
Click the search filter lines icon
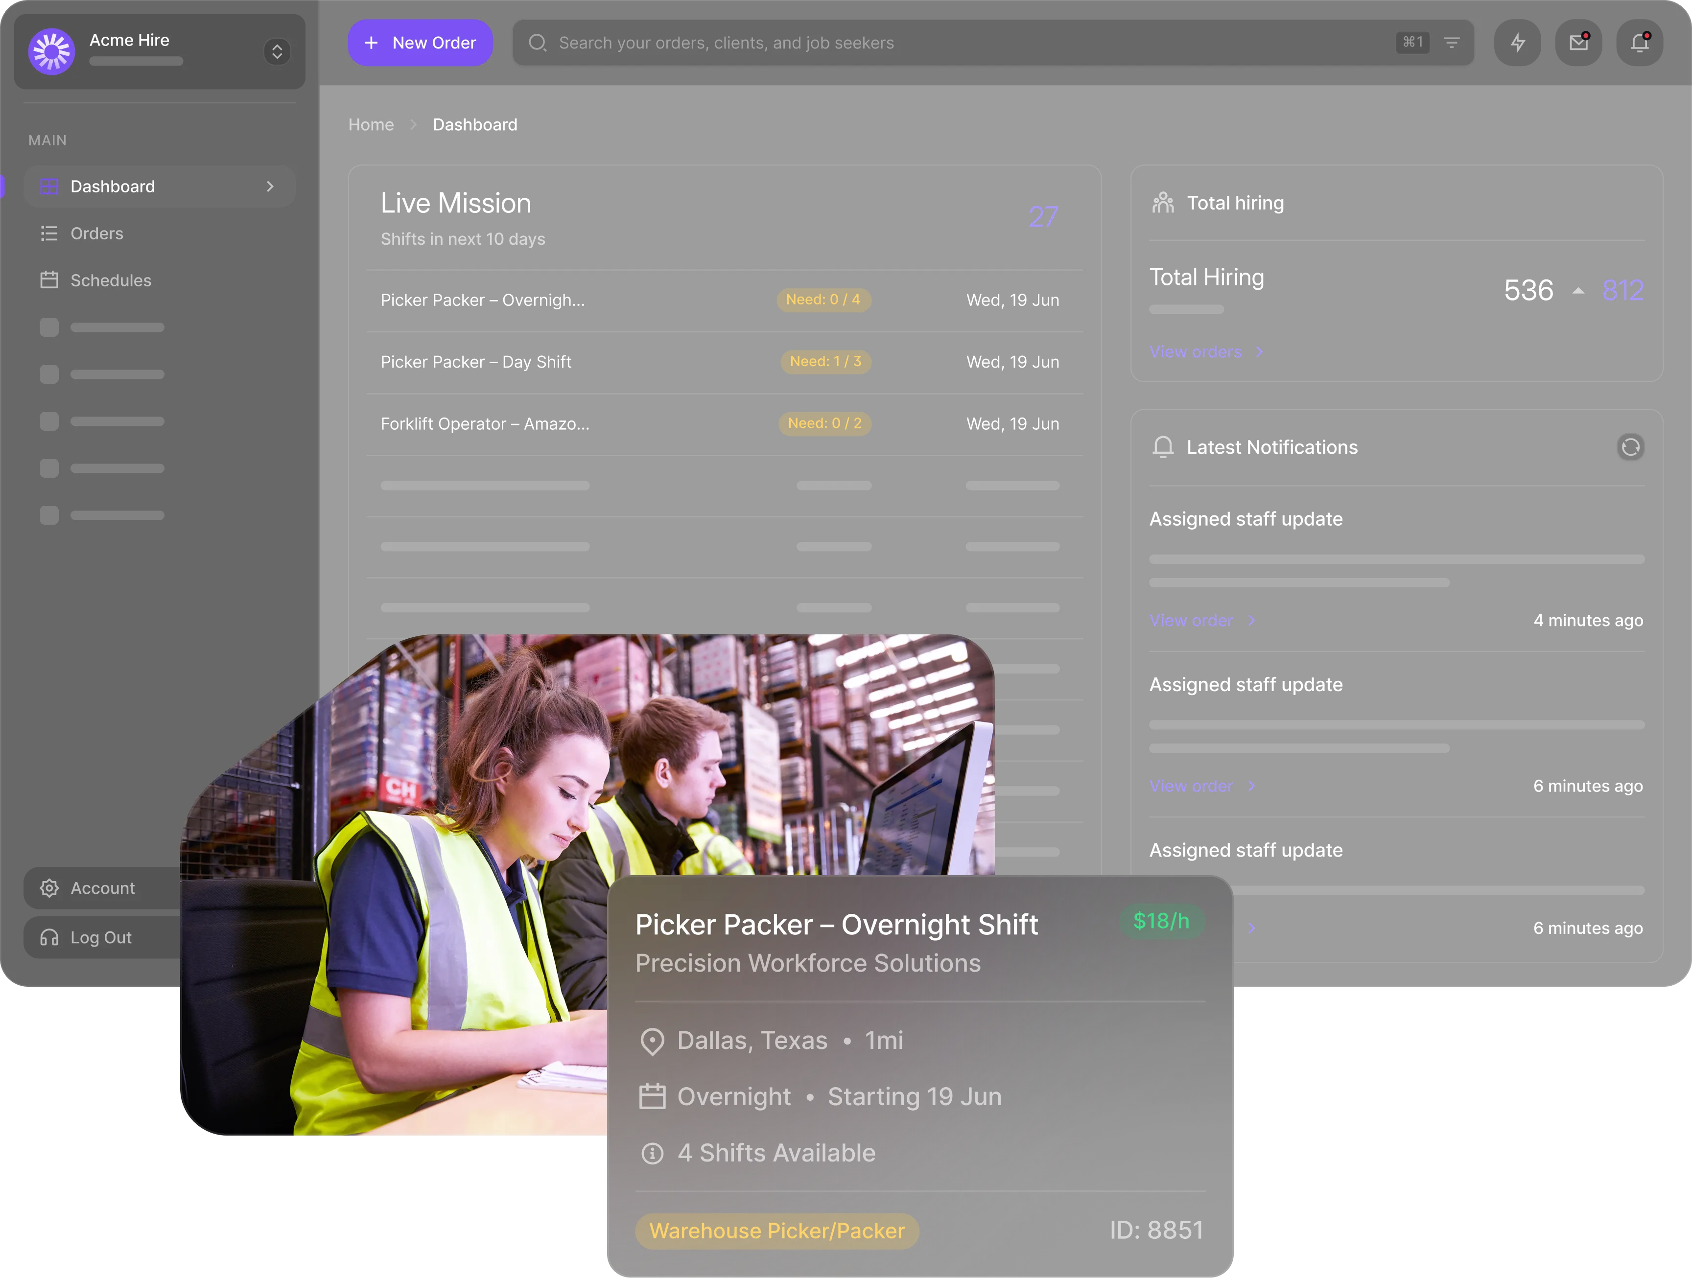coord(1451,43)
